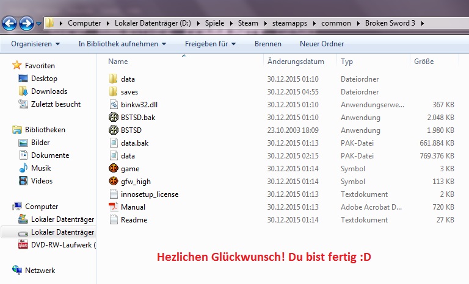The height and width of the screenshot is (284, 469).
Task: Click the 'Anwendungserwe...' type cell
Action: 372,105
